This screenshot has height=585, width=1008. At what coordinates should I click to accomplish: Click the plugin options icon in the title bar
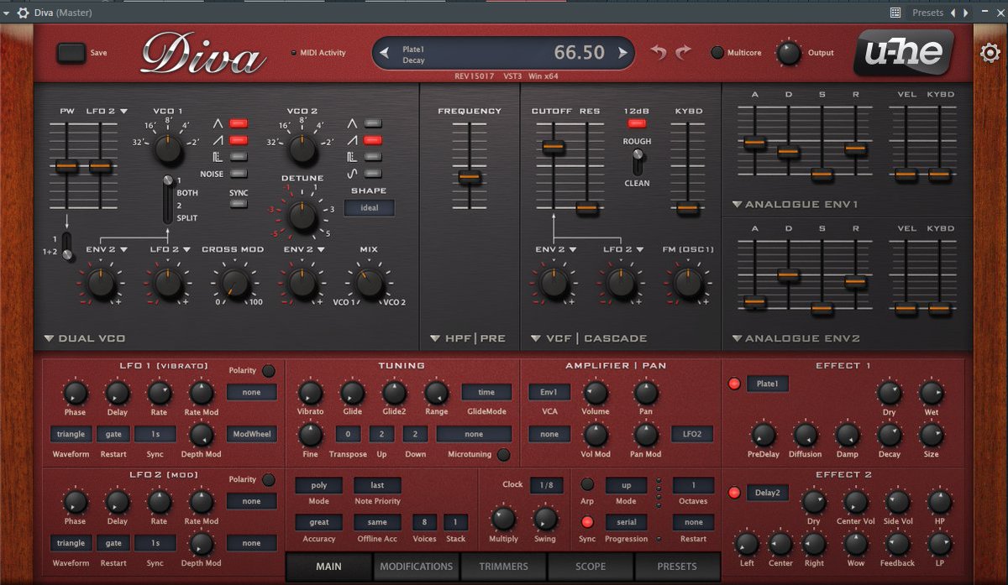pyautogui.click(x=24, y=13)
